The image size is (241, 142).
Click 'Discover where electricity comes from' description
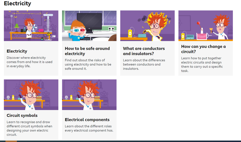pyautogui.click(x=30, y=62)
